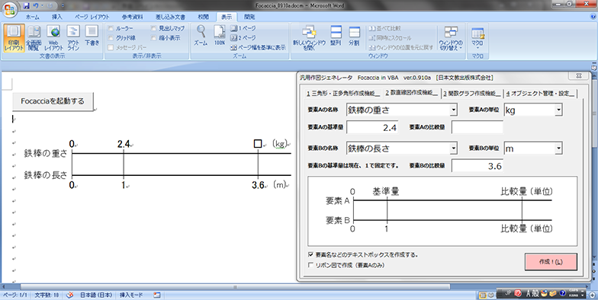Screen dimensions: 598x300
Task: Click the 要素Bの比較量 field showing 3.6
Action: pyautogui.click(x=477, y=166)
